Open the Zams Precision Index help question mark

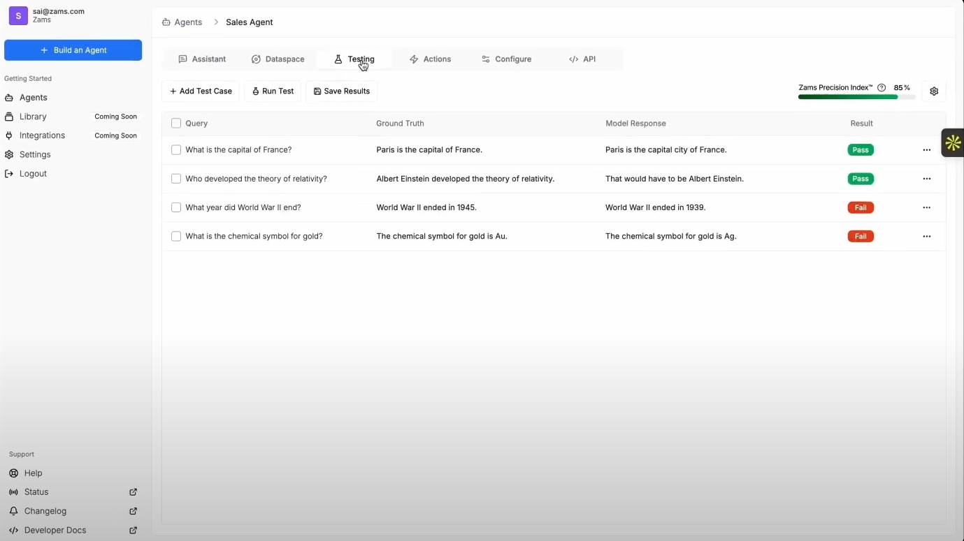pos(881,87)
